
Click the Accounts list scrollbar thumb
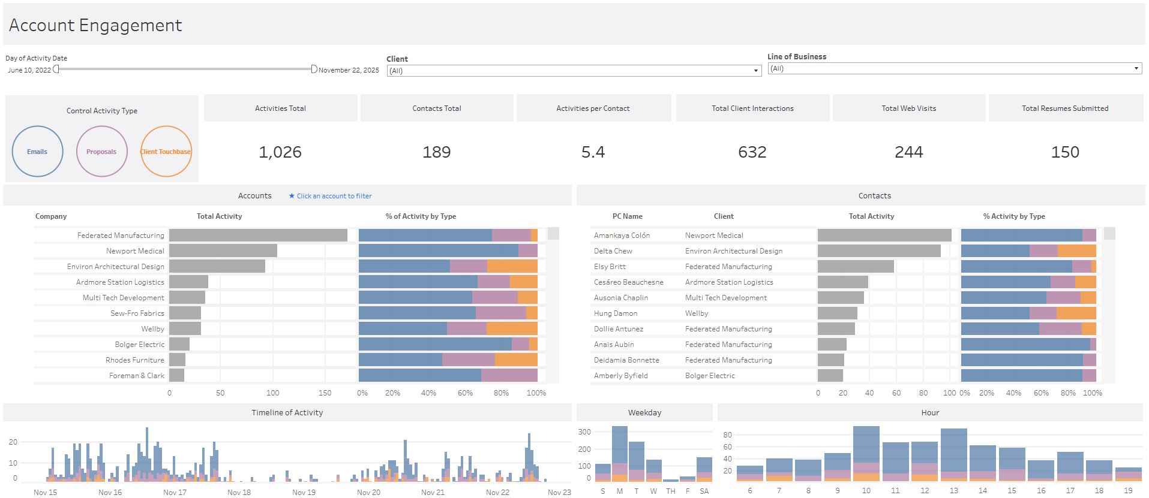click(553, 234)
